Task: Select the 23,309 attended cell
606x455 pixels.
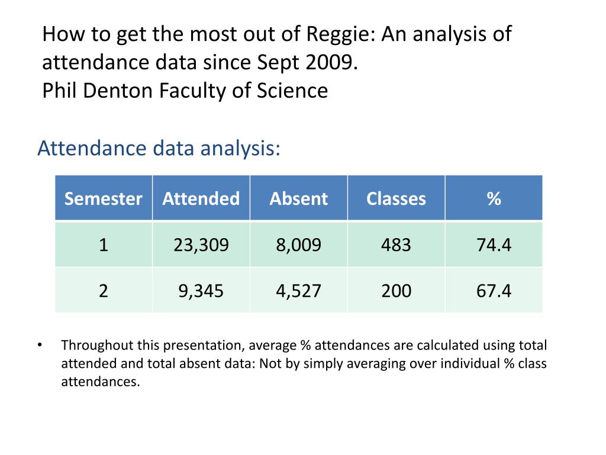Action: point(201,244)
